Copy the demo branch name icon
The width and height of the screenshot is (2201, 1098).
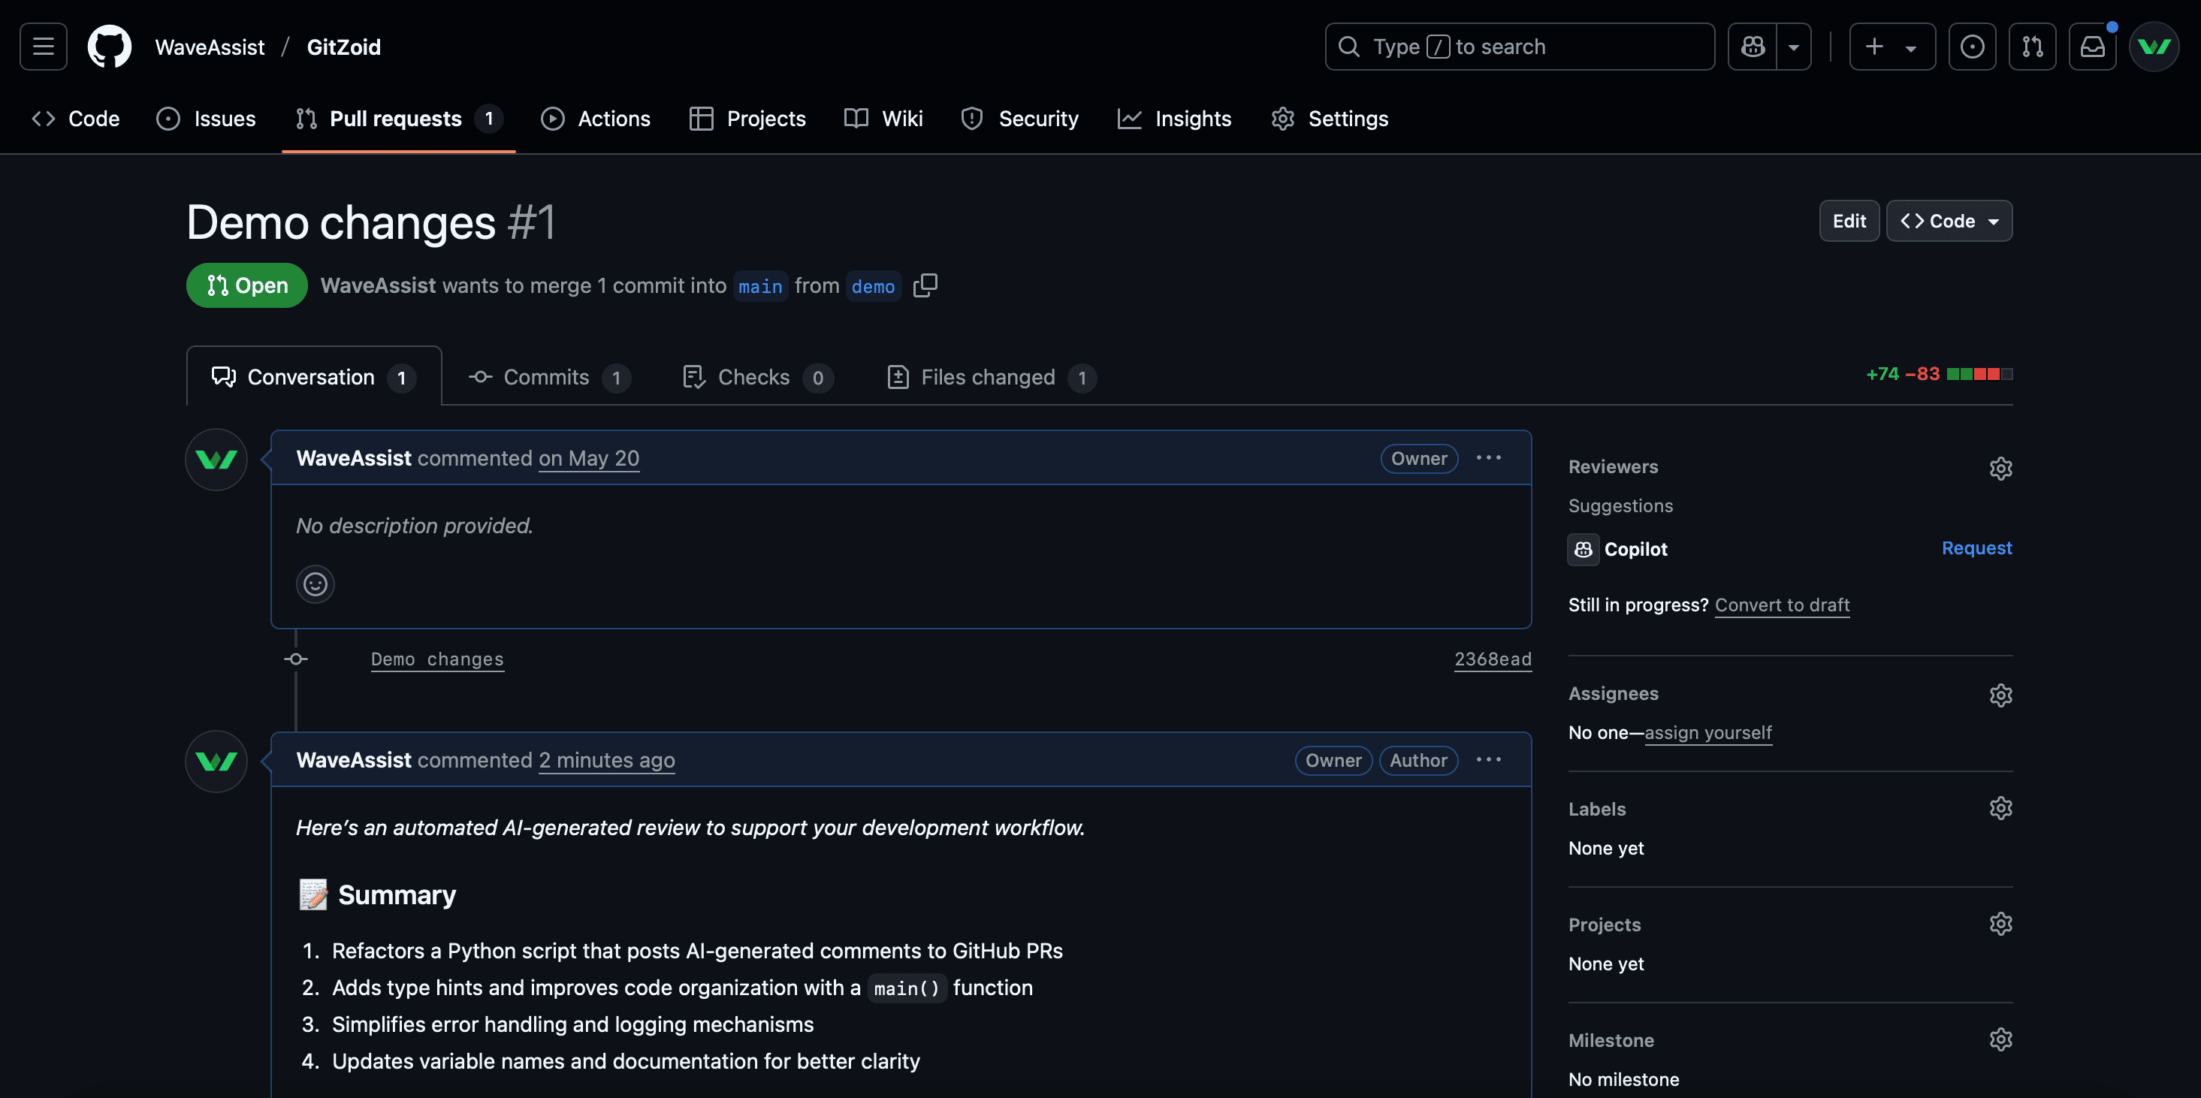pos(925,285)
